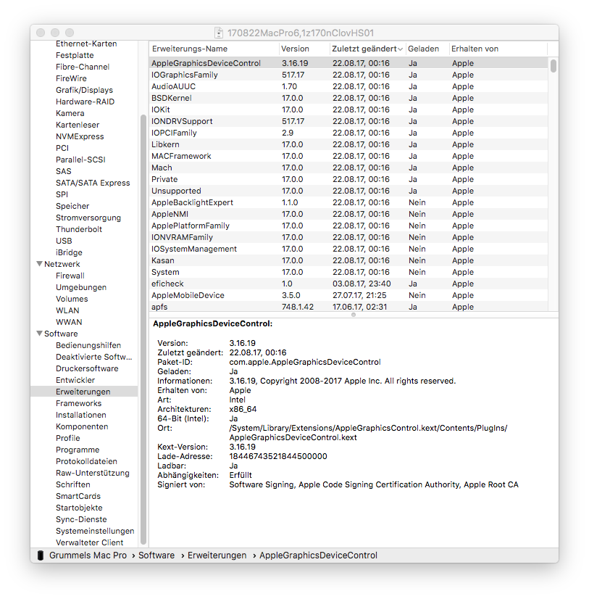Select MACFramework row
This screenshot has width=589, height=599.
tap(348, 156)
